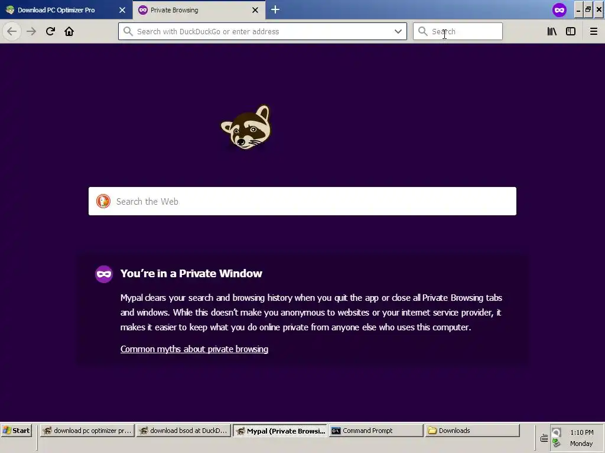Click the Search the Web field
Image resolution: width=605 pixels, height=453 pixels.
pyautogui.click(x=302, y=201)
